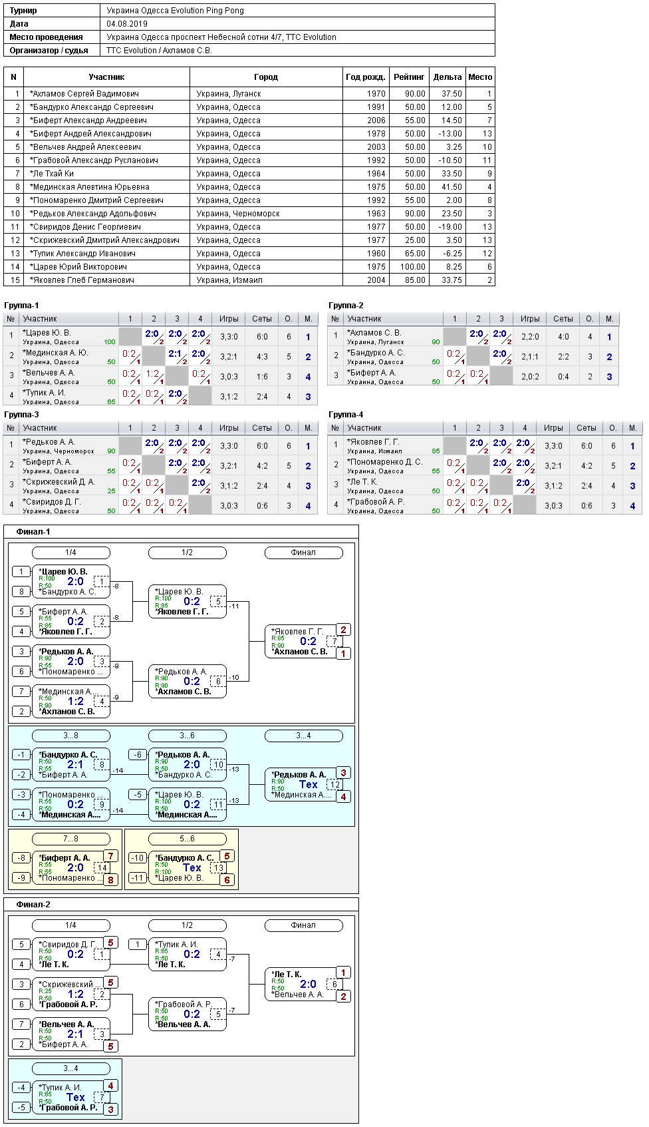Open the Финал-2 section heading
Image resolution: width=649 pixels, height=1127 pixels.
coord(33,905)
